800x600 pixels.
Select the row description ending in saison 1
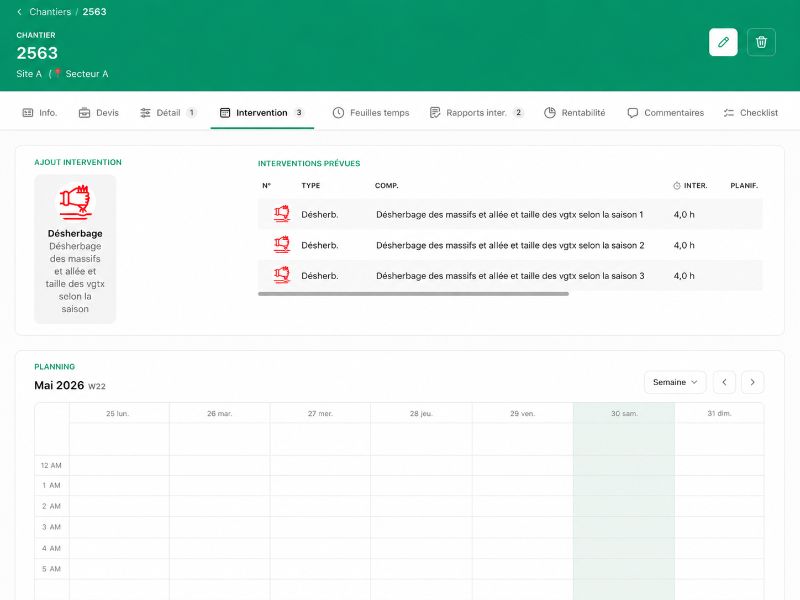pos(509,214)
